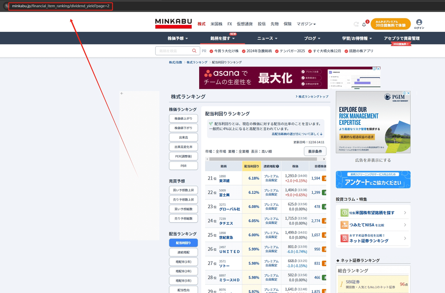
Task: Open 表示条件 display conditions
Action: coord(315,151)
